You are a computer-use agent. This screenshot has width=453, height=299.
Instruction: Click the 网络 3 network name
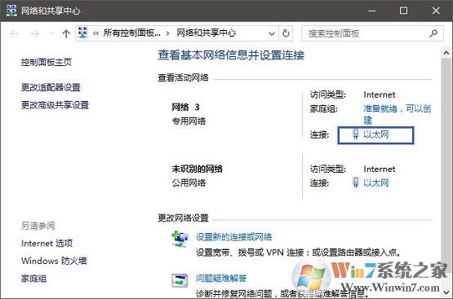click(x=185, y=108)
